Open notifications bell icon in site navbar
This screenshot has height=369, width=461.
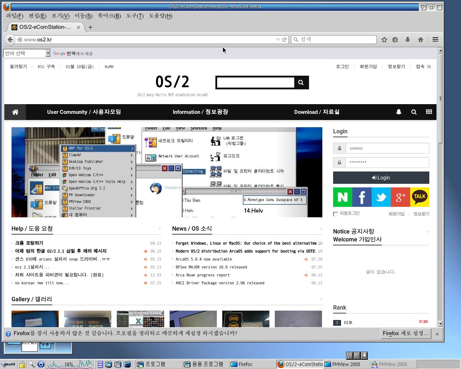tap(399, 112)
